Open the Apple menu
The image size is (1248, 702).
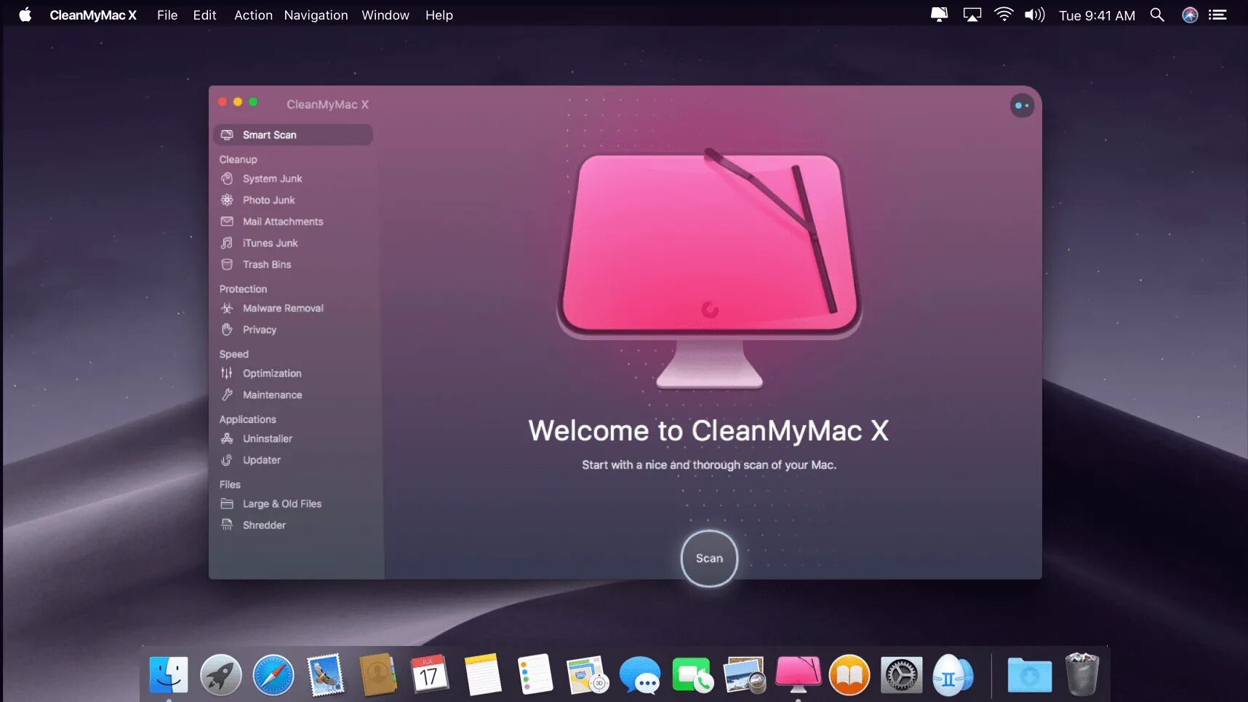(x=25, y=15)
